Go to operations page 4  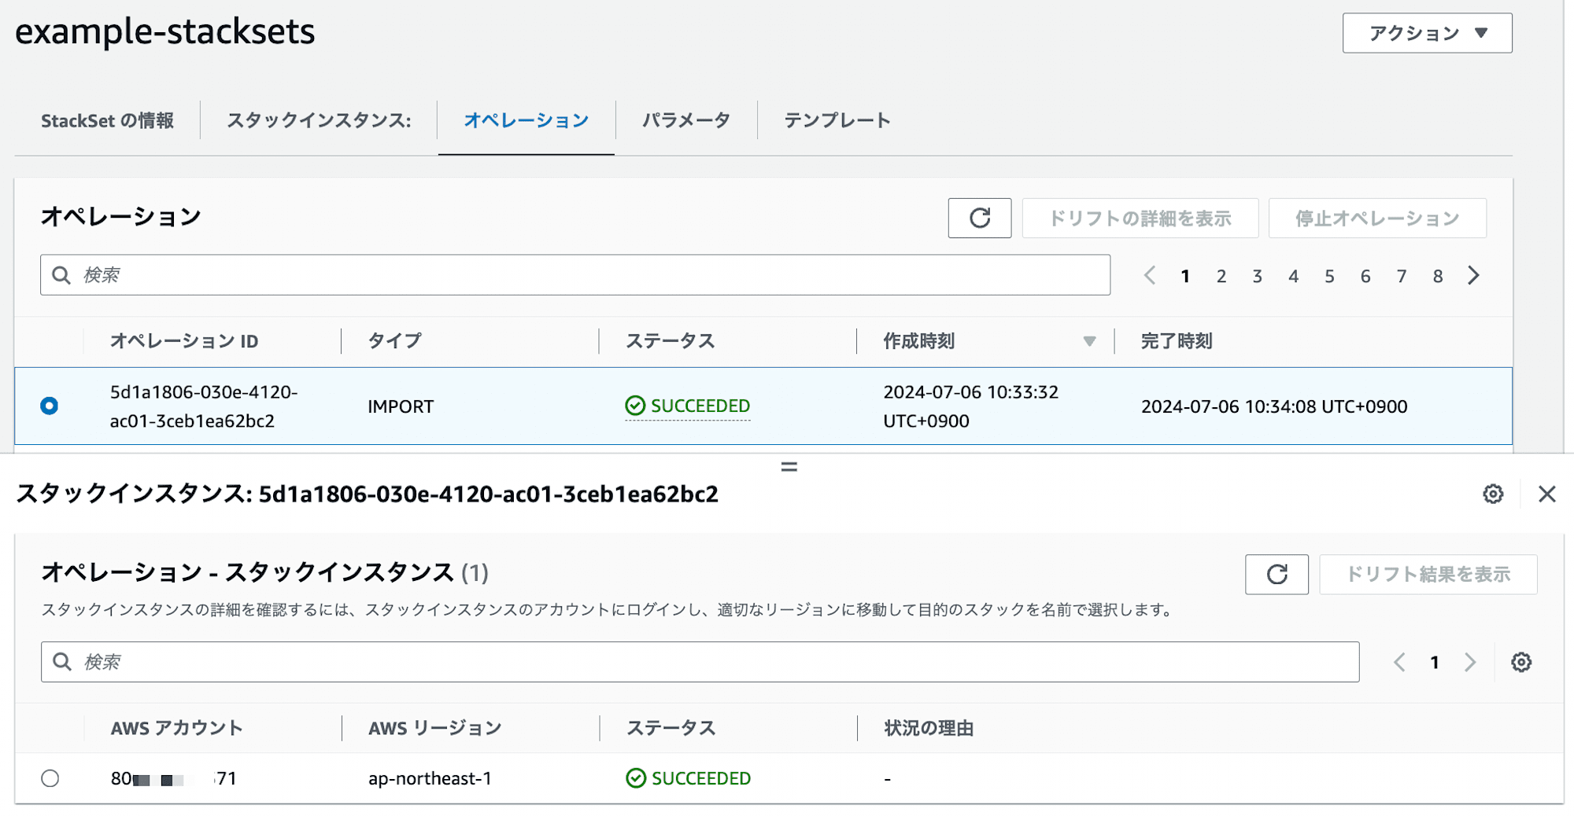[x=1293, y=276]
